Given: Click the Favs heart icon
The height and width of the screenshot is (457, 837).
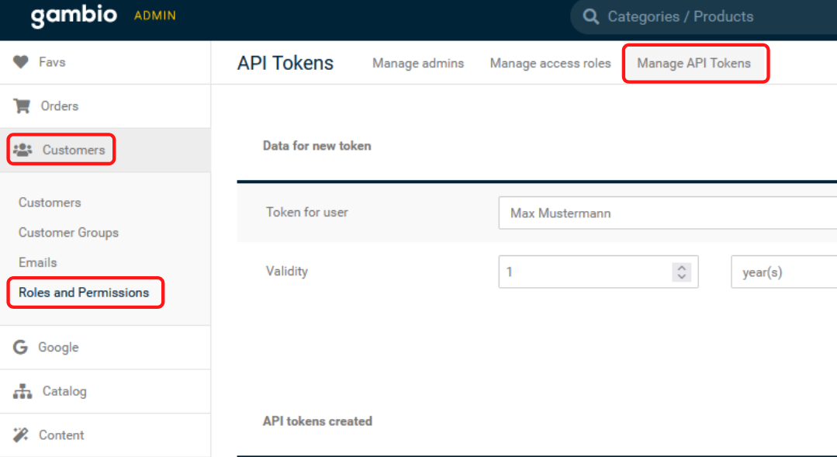Looking at the screenshot, I should tap(21, 62).
